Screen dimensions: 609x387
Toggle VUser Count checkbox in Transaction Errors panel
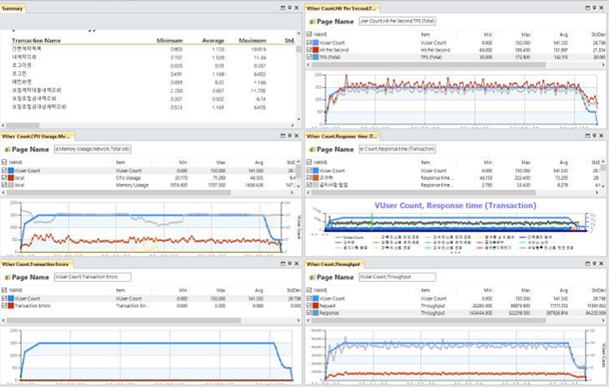pos(4,298)
